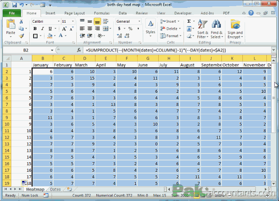Screen dimensions: 279x201
Task: Toggle Wrap Text
Action: coord(105,21)
